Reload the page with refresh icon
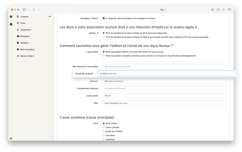Viewport: 242px width, 152px height. click(165, 9)
